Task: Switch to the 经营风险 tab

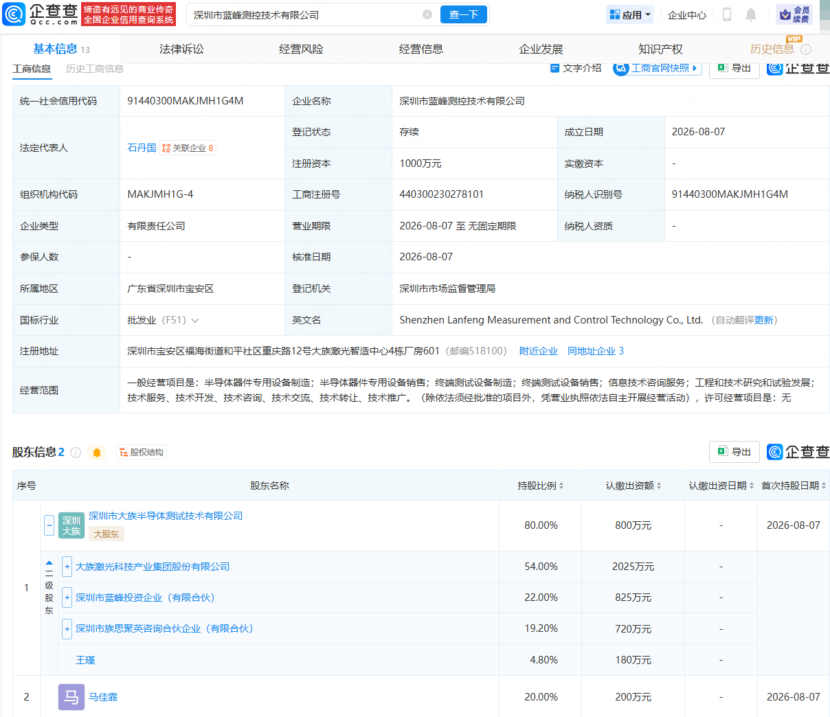Action: point(301,49)
